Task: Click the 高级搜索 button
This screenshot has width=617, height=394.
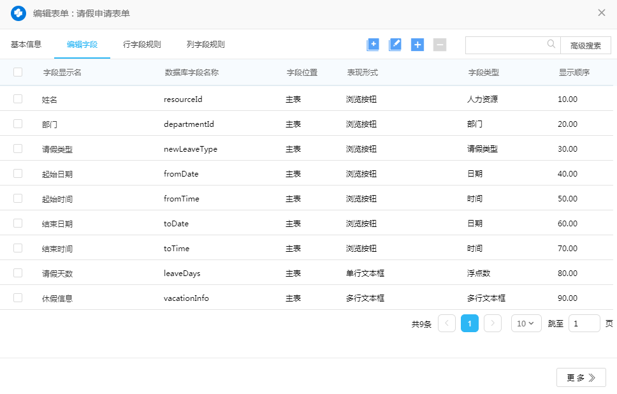Action: point(585,45)
